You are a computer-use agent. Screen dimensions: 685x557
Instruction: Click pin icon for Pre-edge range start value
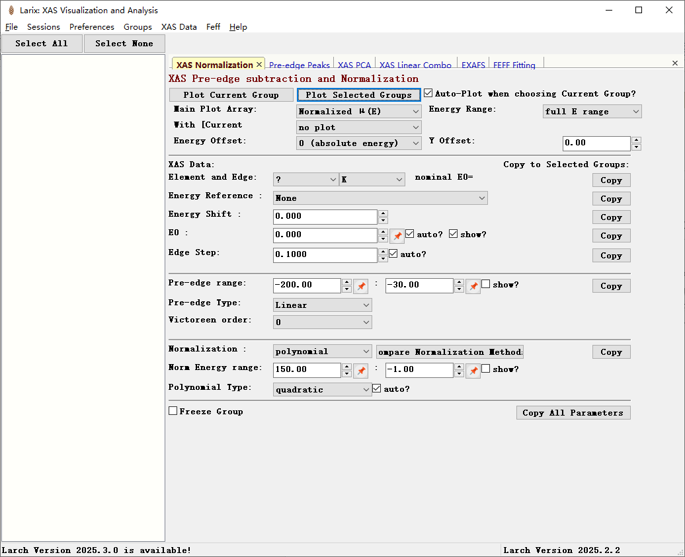pos(360,285)
